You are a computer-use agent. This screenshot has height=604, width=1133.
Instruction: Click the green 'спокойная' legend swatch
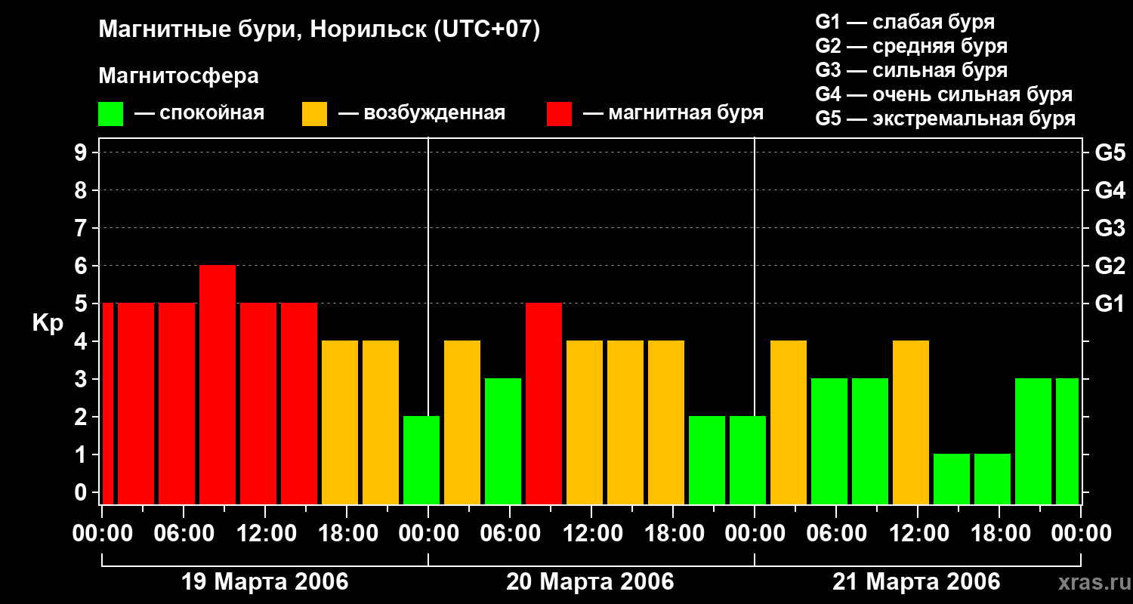click(x=110, y=114)
